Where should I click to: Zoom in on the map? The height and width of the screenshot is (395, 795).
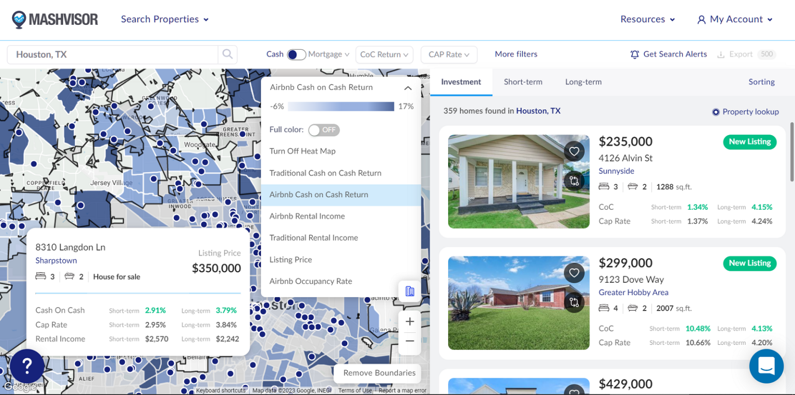coord(409,321)
